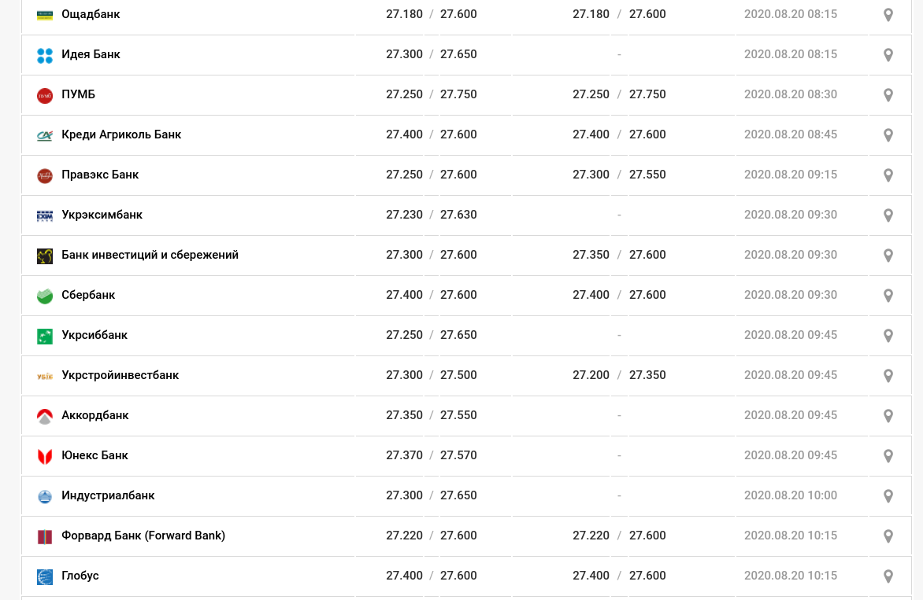Show branches via Глобус map pin

tap(888, 576)
